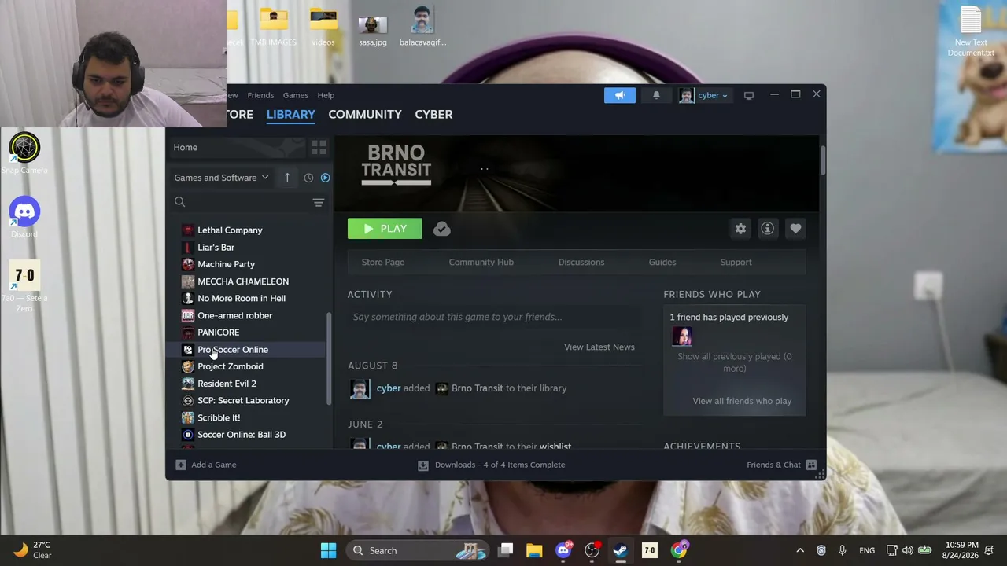
Task: Open friend avatar under Friends Who Play
Action: [681, 336]
